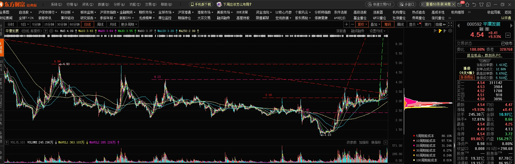Open '抓住机会, 即刻开户!' link
The image size is (515, 164).
[x=484, y=55]
